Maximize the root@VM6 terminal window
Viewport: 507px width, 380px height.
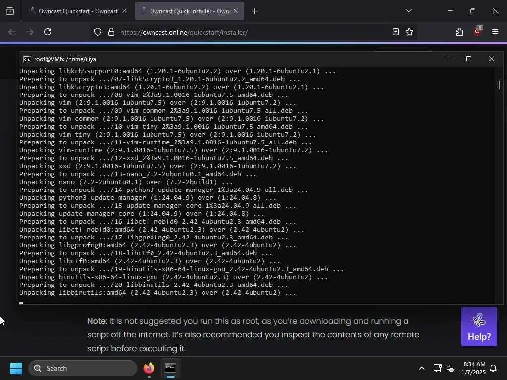[469, 59]
